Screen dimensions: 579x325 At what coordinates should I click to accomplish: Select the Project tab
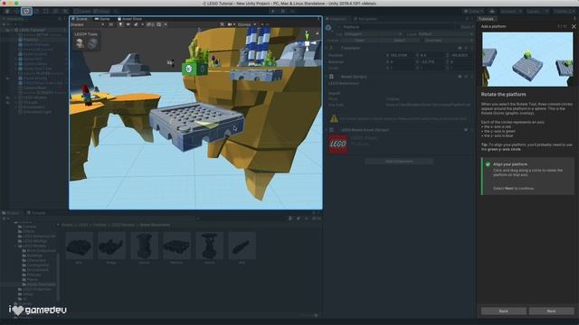pos(11,213)
